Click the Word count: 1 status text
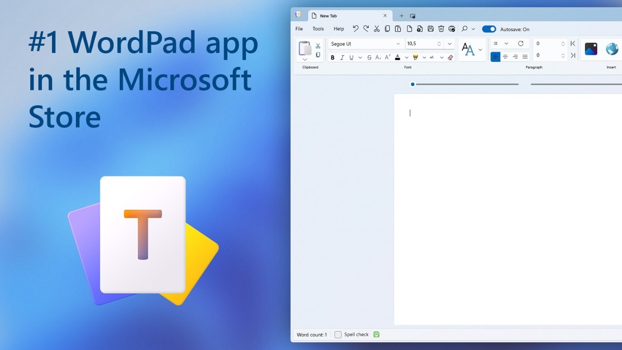 pyautogui.click(x=312, y=335)
